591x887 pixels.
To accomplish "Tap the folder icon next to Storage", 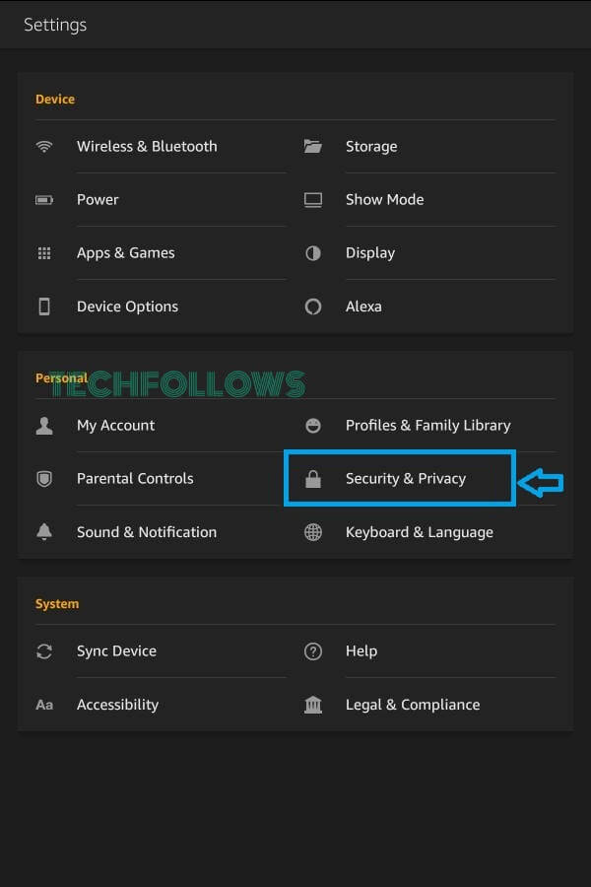I will [x=313, y=147].
